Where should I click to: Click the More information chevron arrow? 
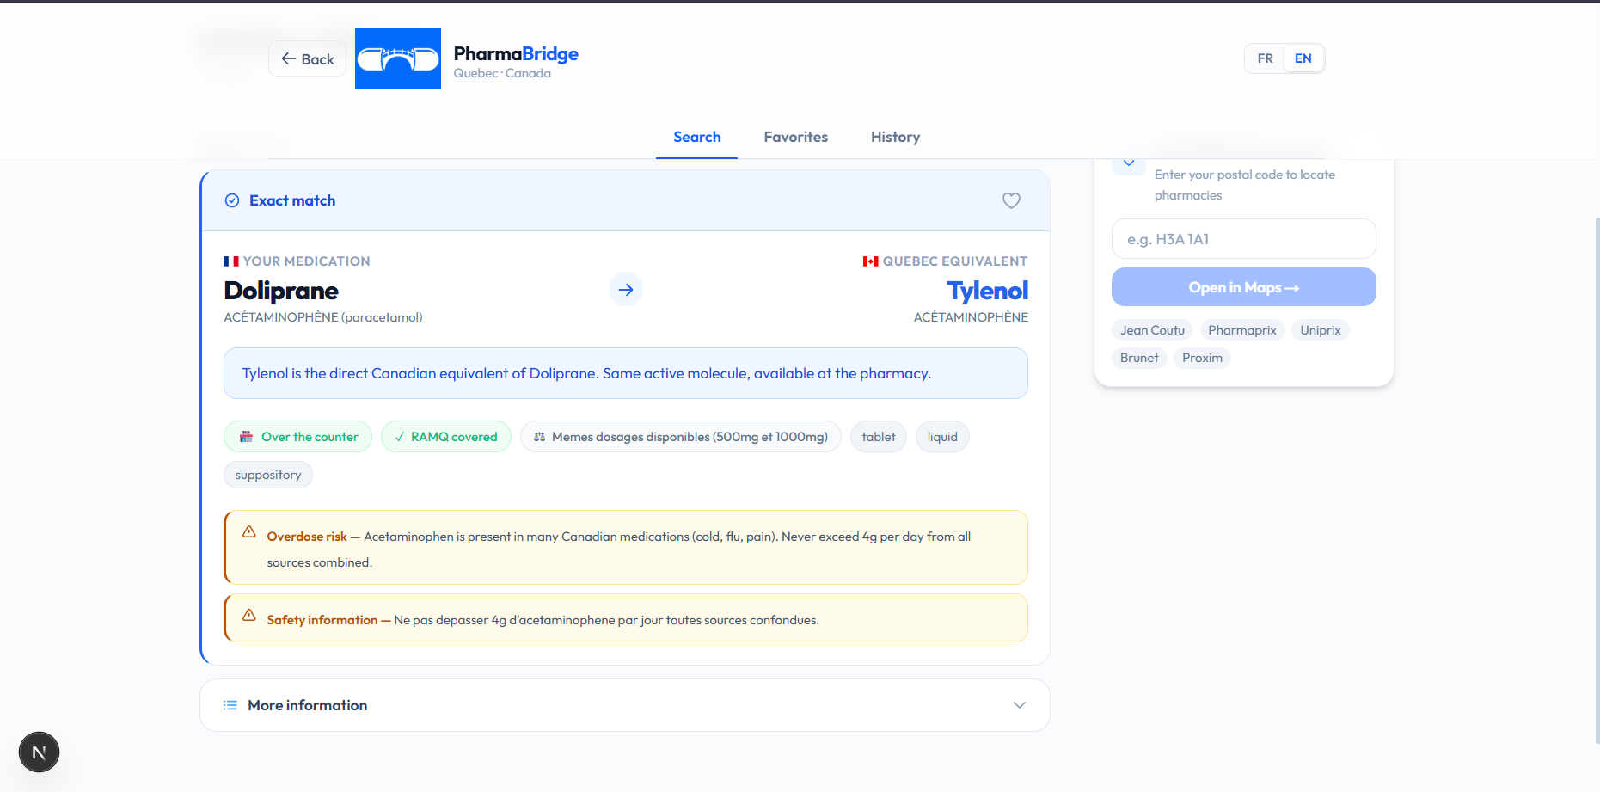coord(1020,705)
